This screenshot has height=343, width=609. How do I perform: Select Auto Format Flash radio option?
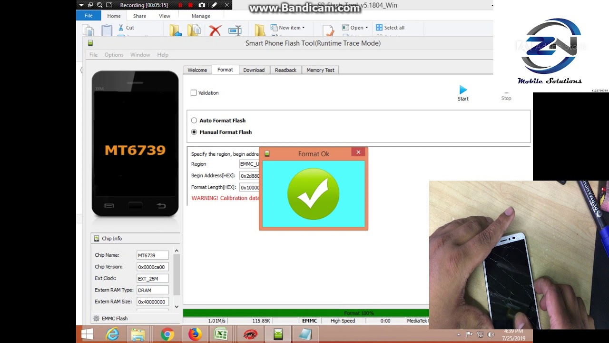point(194,121)
